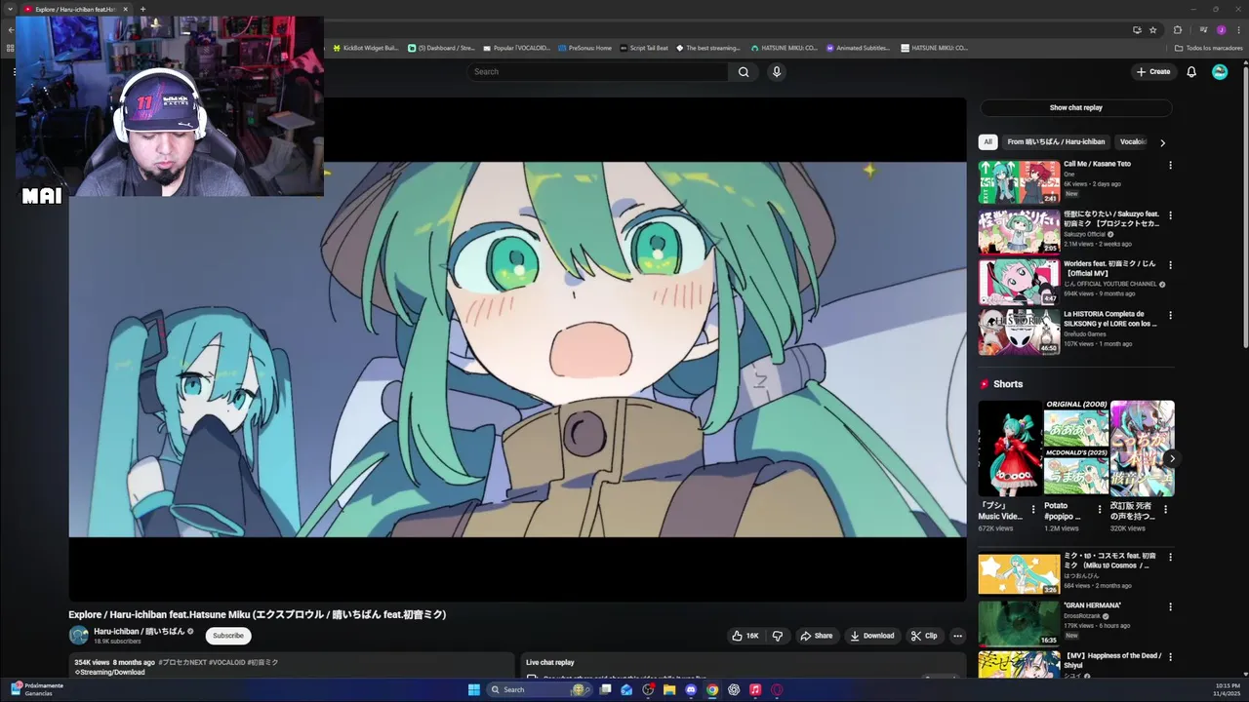Open options for Miku 10 Cosmos video
Image resolution: width=1249 pixels, height=702 pixels.
coord(1170,557)
